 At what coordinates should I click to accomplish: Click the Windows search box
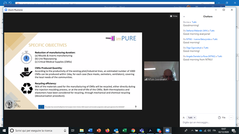pos(38,131)
